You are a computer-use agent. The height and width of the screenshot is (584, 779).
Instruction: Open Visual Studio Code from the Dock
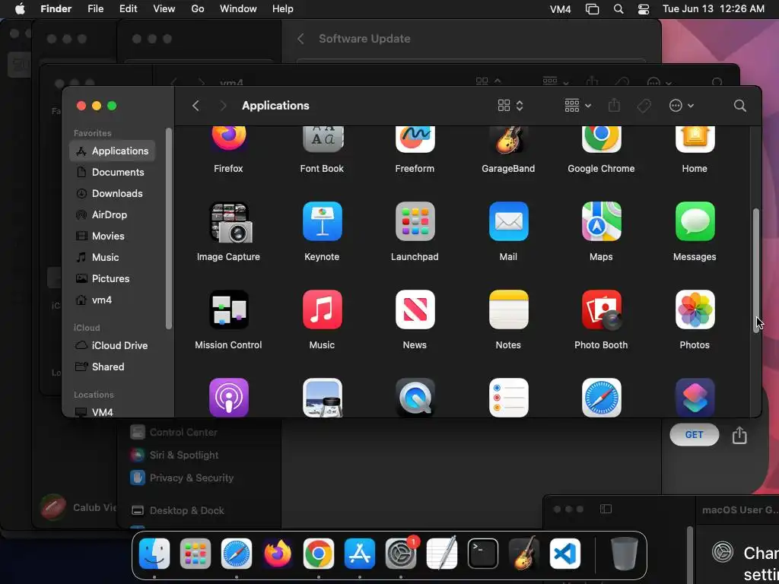565,554
